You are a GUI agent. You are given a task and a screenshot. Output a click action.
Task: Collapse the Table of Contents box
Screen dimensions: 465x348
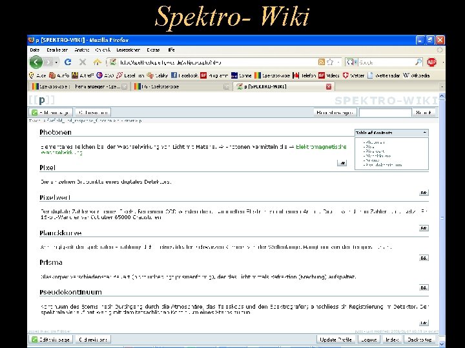(424, 133)
